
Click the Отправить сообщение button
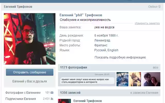tap(30, 72)
